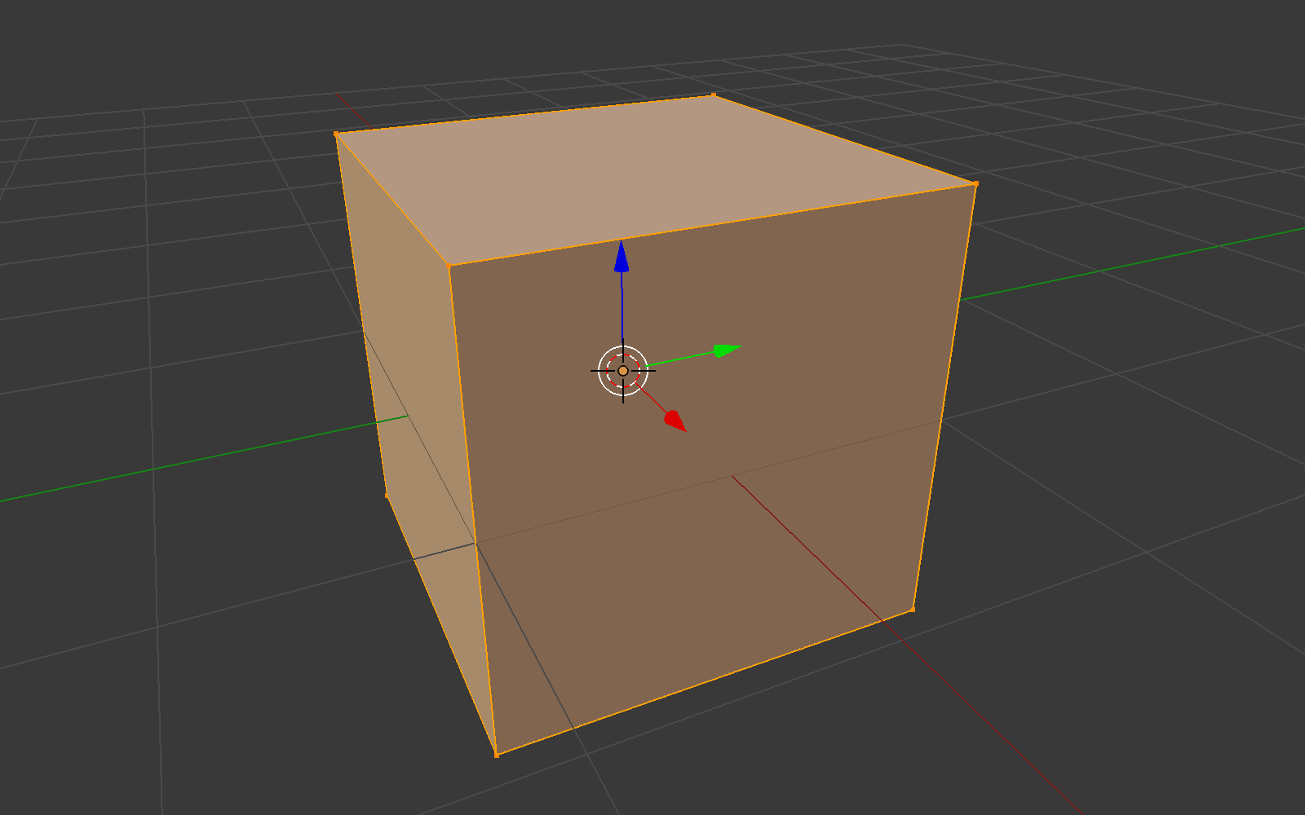This screenshot has width=1305, height=815.
Task: Select the vertex at the cube's lowest corner
Action: click(x=496, y=755)
